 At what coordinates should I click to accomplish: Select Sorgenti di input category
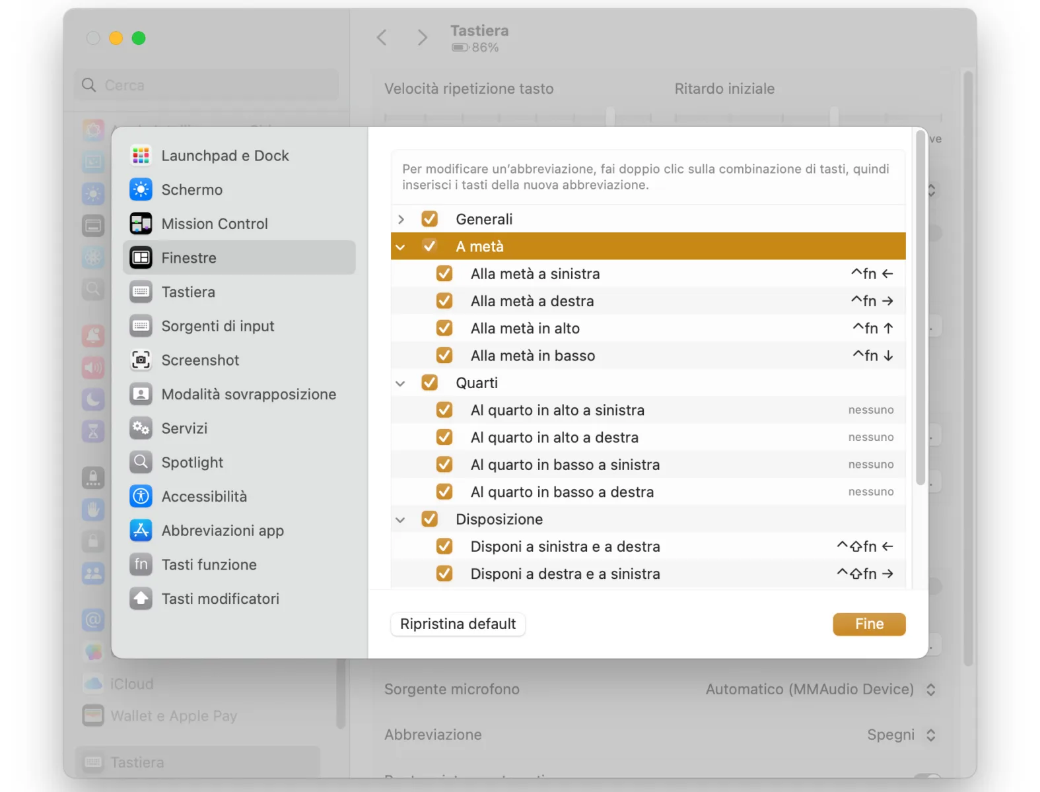click(x=217, y=326)
